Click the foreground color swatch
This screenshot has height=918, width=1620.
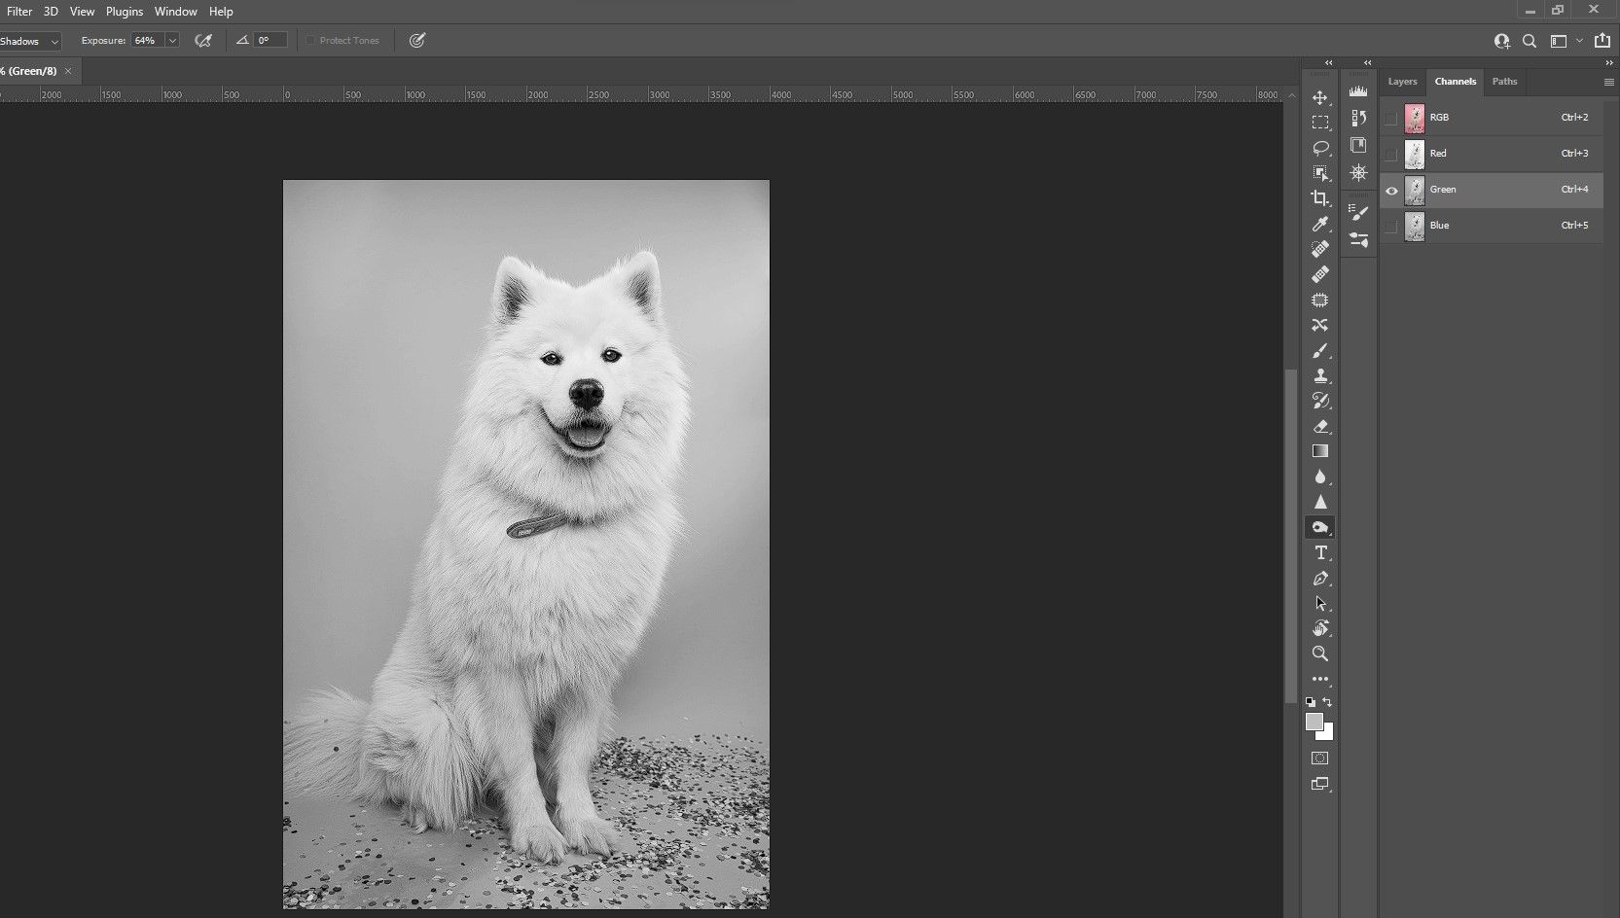[x=1314, y=722]
